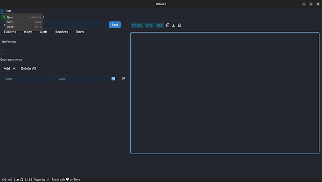The width and height of the screenshot is (322, 182).
Task: Click the Add query parameter button
Action: [x=9, y=69]
